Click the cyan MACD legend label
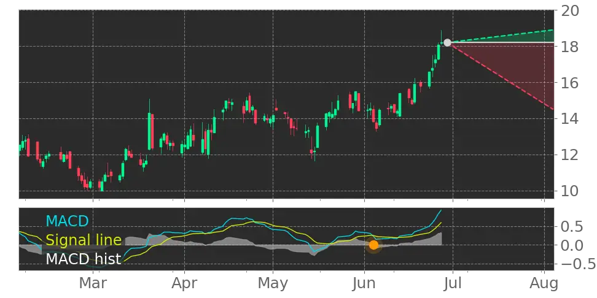597x298 pixels. [x=67, y=221]
